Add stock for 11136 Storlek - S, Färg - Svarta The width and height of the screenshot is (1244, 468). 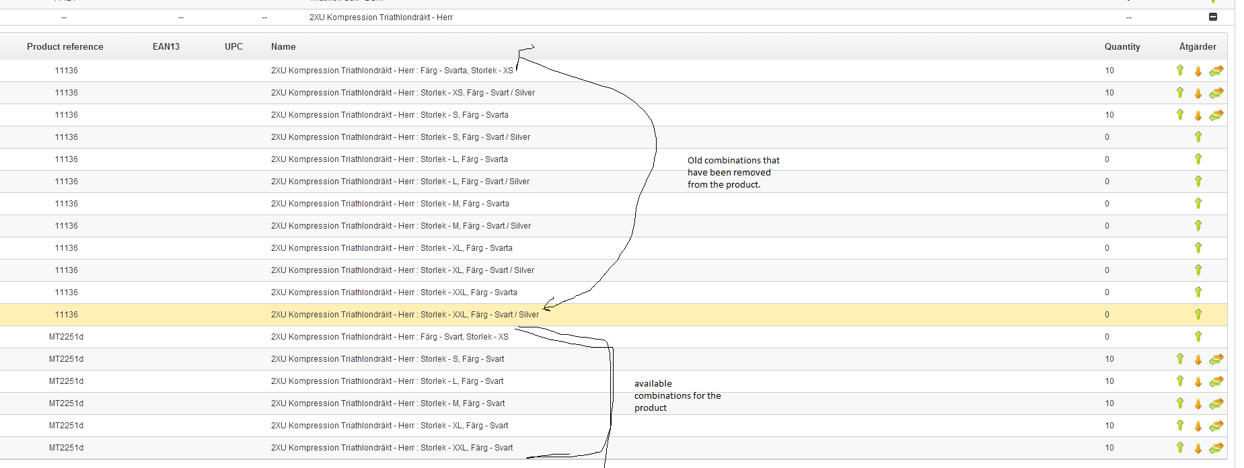(x=1180, y=114)
